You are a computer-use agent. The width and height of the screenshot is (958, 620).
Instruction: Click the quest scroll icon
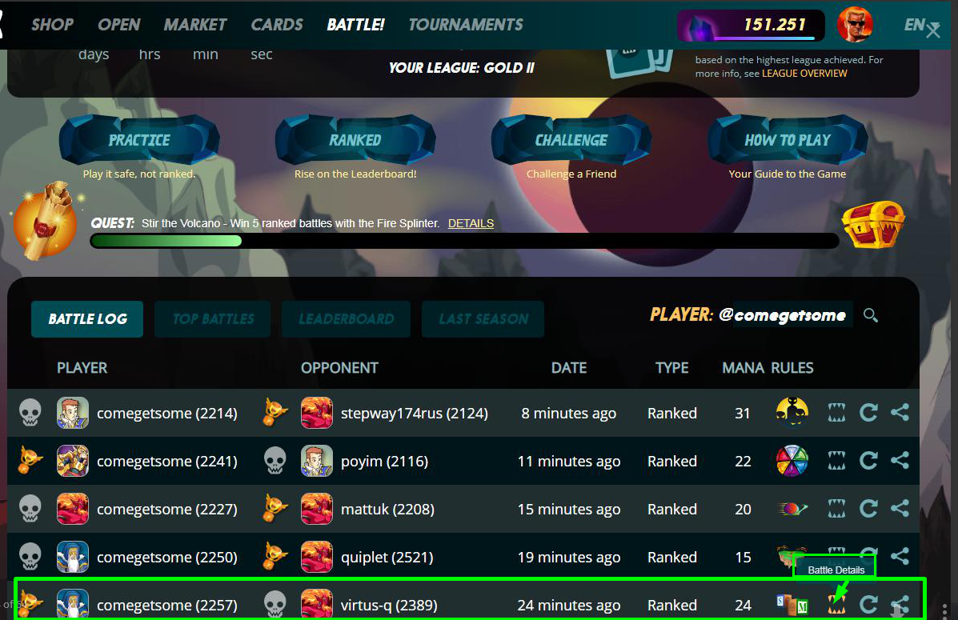[x=46, y=220]
